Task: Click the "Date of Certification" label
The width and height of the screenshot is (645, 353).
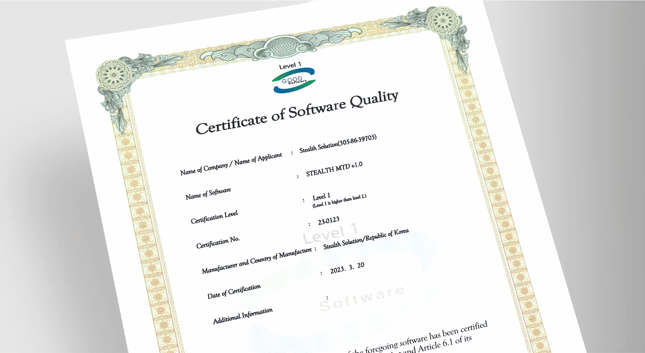Action: click(234, 292)
